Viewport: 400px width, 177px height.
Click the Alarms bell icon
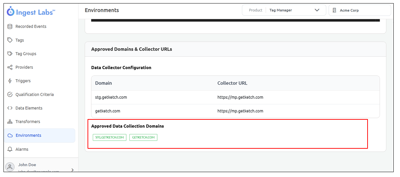(10, 149)
